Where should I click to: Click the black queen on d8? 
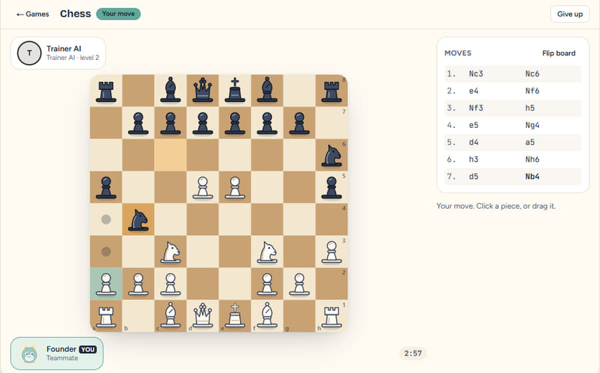(x=203, y=91)
